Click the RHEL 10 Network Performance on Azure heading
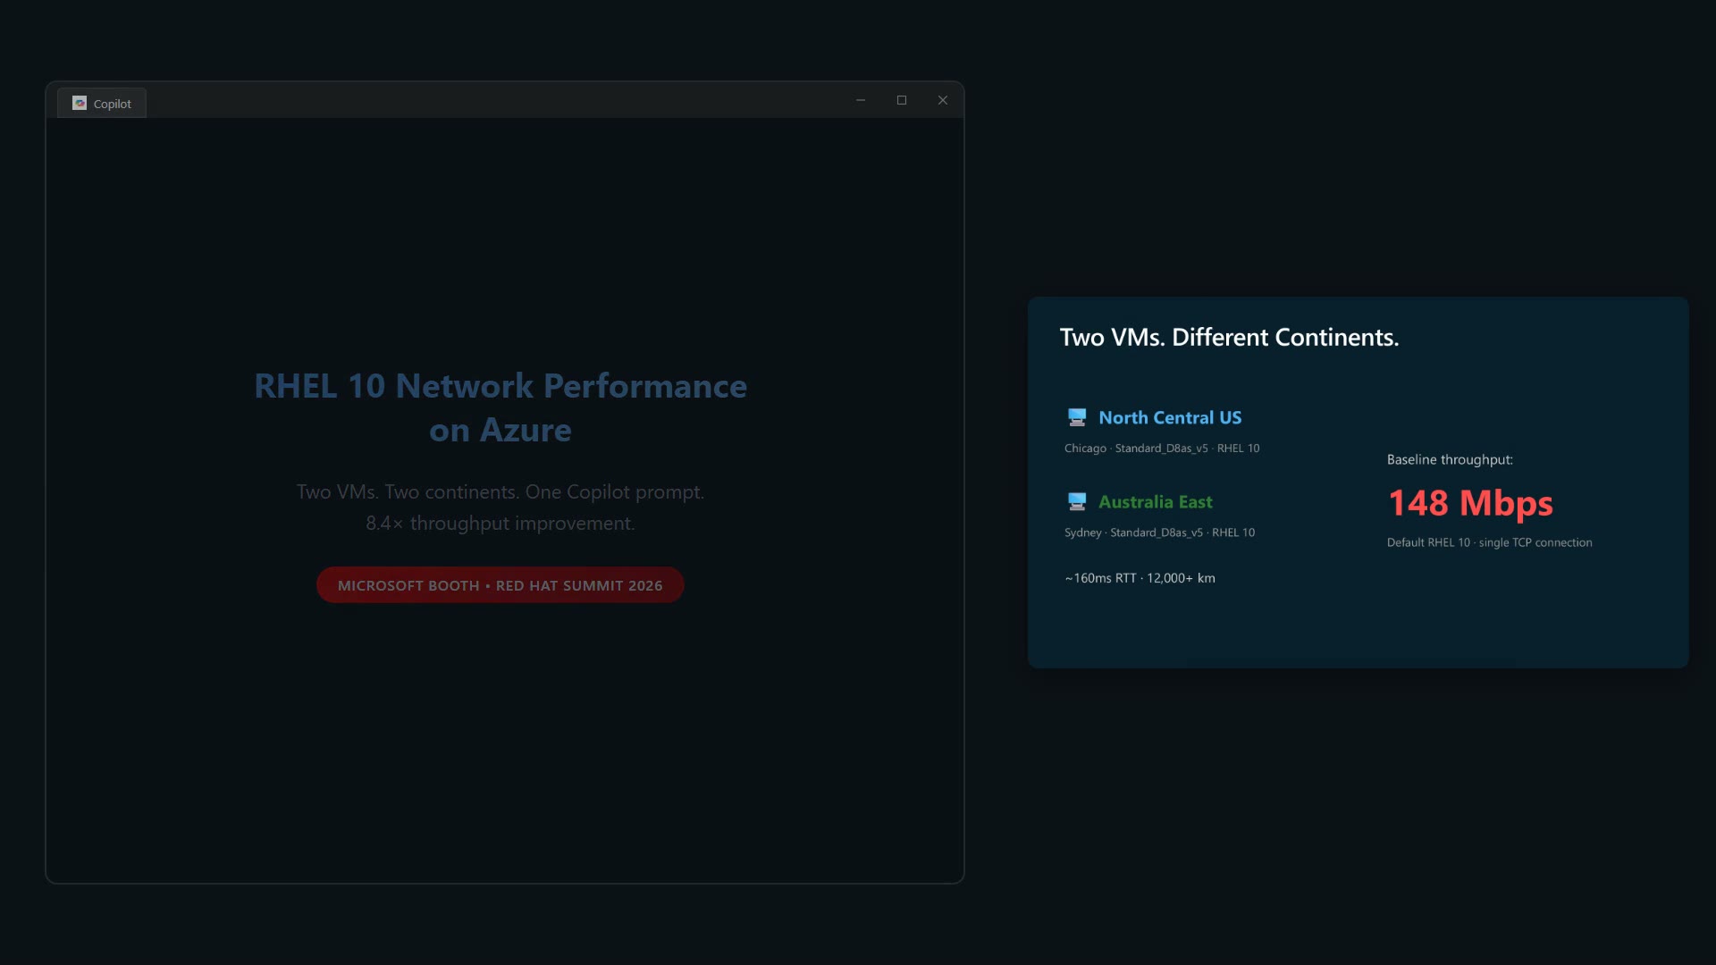This screenshot has height=965, width=1716. [500, 408]
